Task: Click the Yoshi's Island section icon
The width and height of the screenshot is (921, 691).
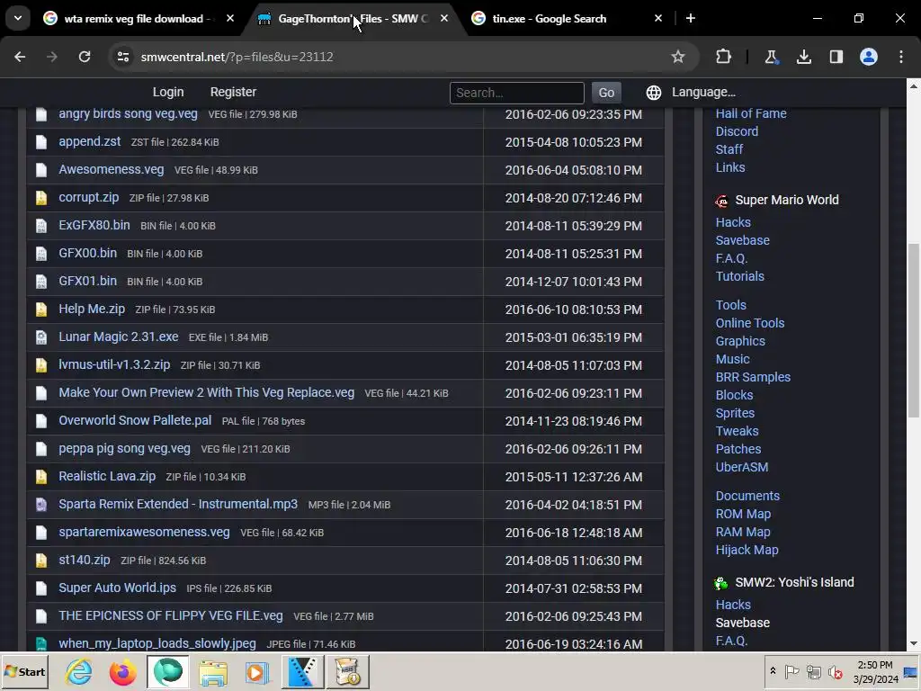Action: tap(721, 583)
